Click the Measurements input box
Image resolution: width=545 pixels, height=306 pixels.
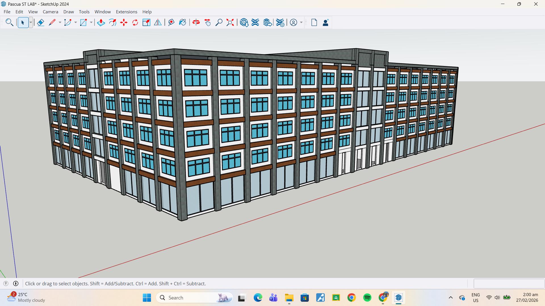(509, 284)
